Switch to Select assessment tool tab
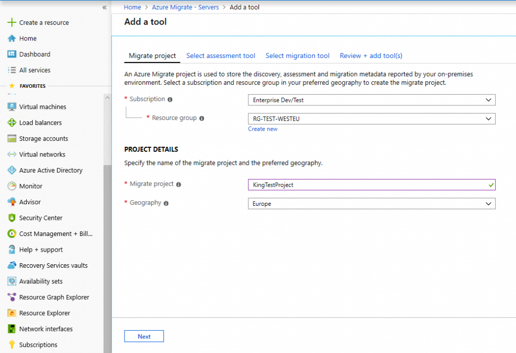 pyautogui.click(x=221, y=55)
